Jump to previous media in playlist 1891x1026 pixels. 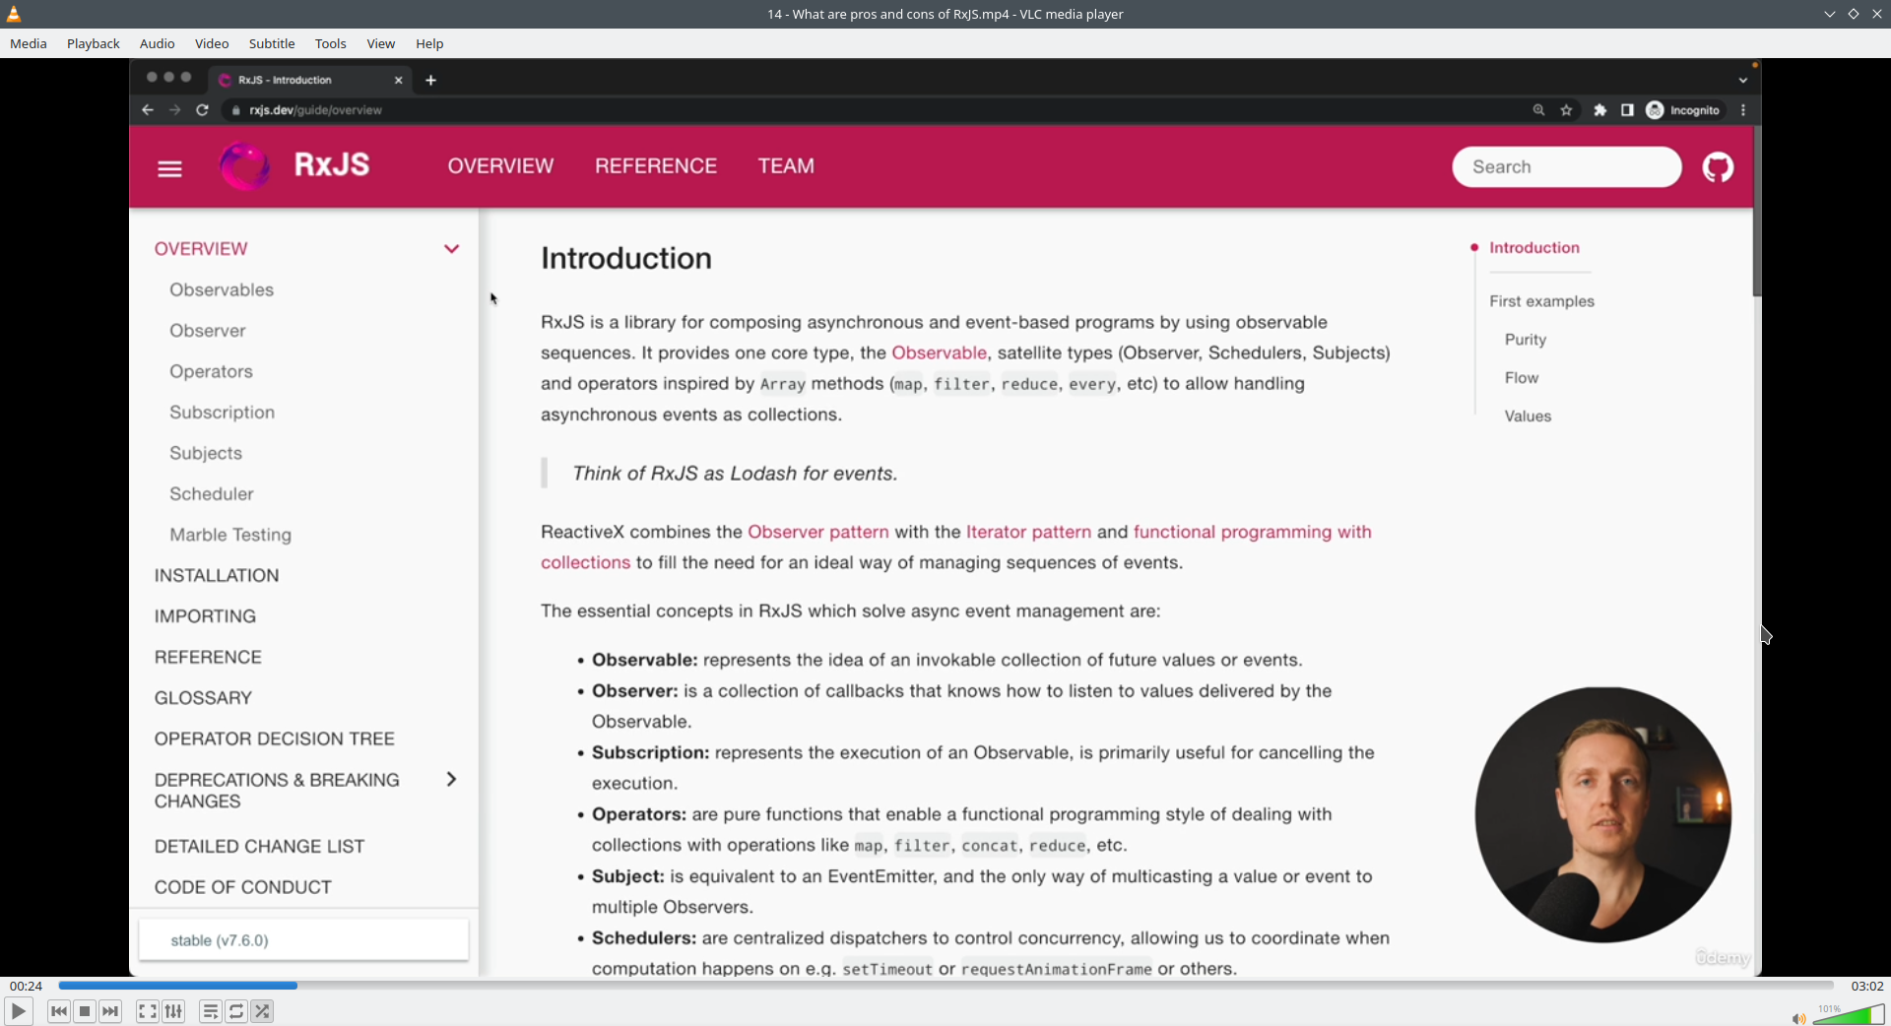click(x=59, y=1011)
